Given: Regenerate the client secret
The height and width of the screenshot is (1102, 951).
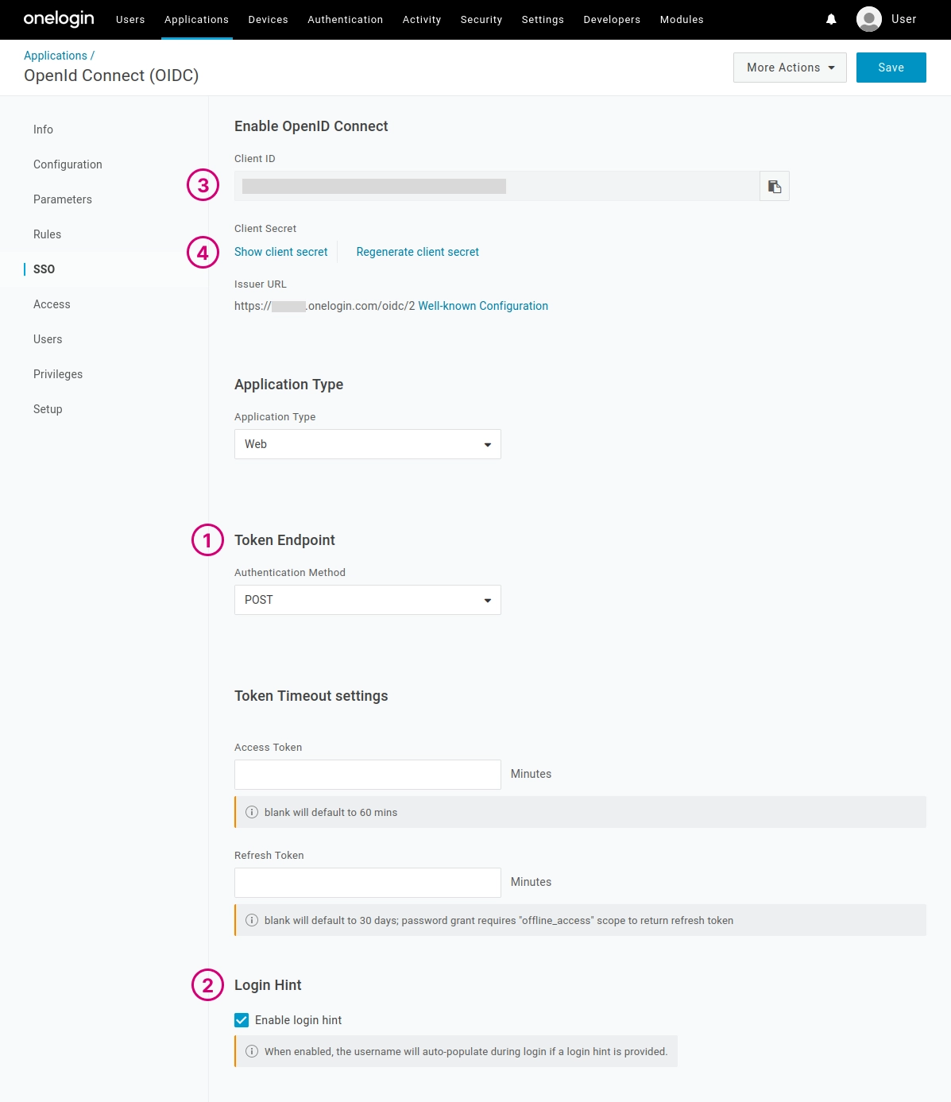Looking at the screenshot, I should point(417,252).
